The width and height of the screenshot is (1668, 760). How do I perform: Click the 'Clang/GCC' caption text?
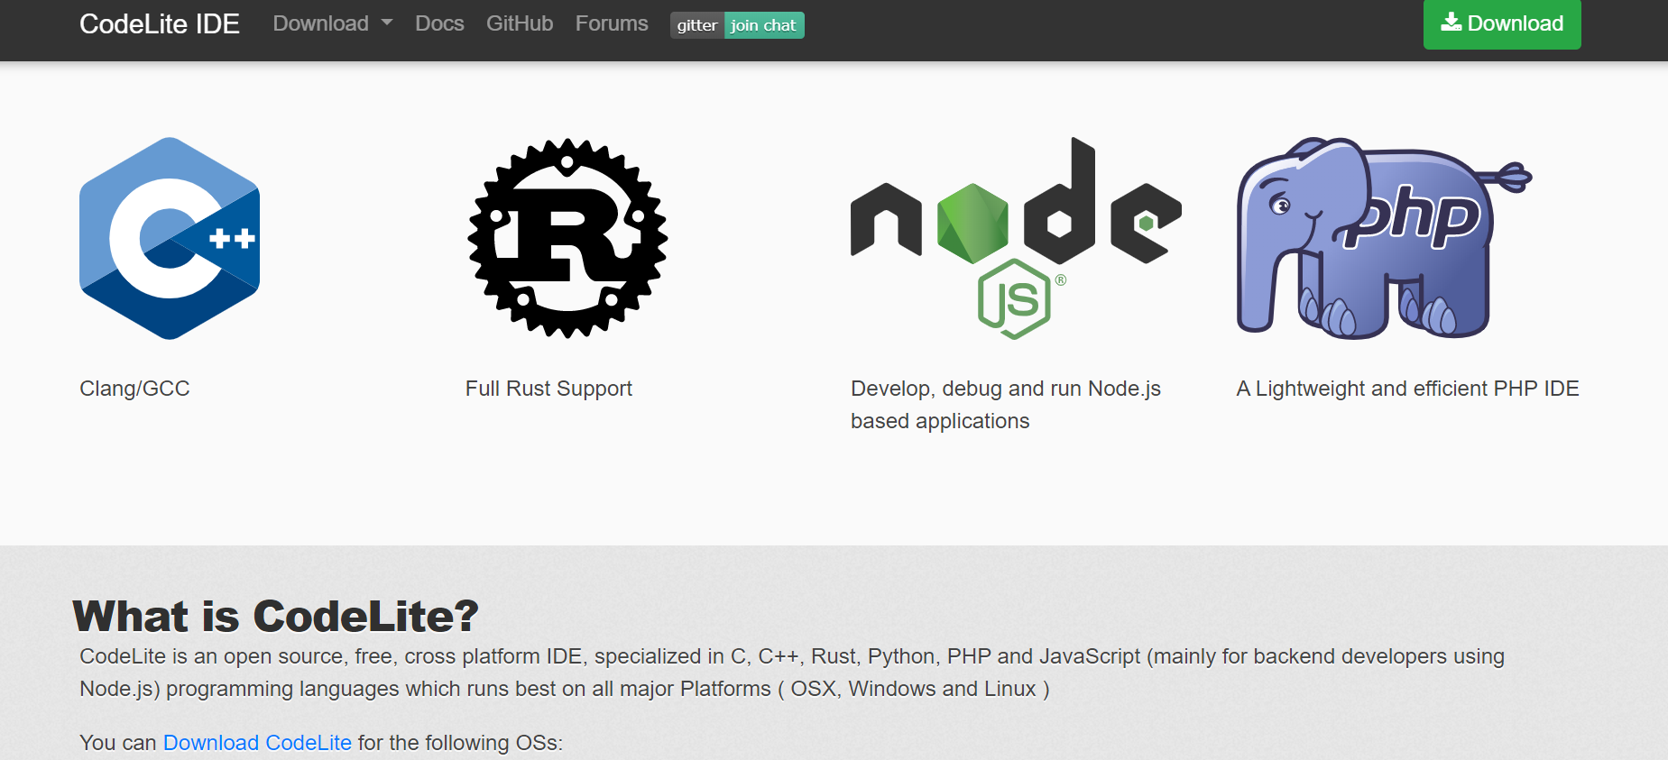point(134,389)
